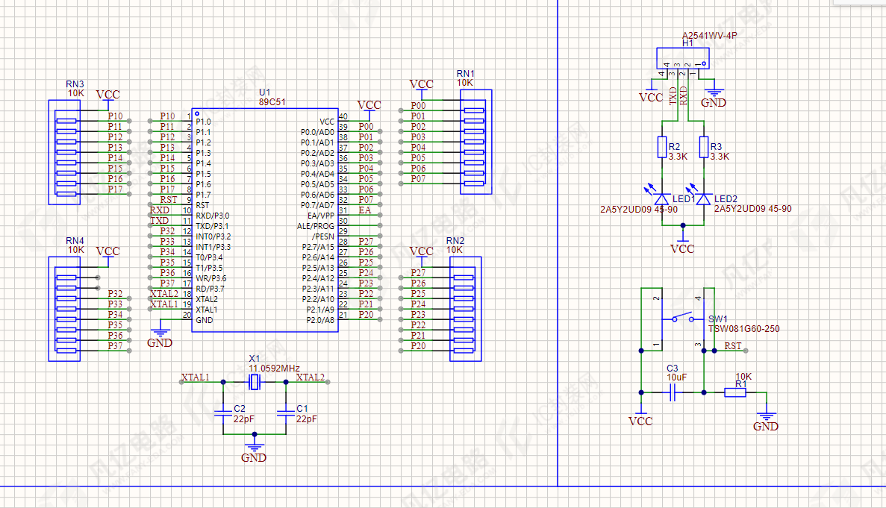The height and width of the screenshot is (508, 886).
Task: Click the ALE/PROG pin name in U1
Action: 316,226
